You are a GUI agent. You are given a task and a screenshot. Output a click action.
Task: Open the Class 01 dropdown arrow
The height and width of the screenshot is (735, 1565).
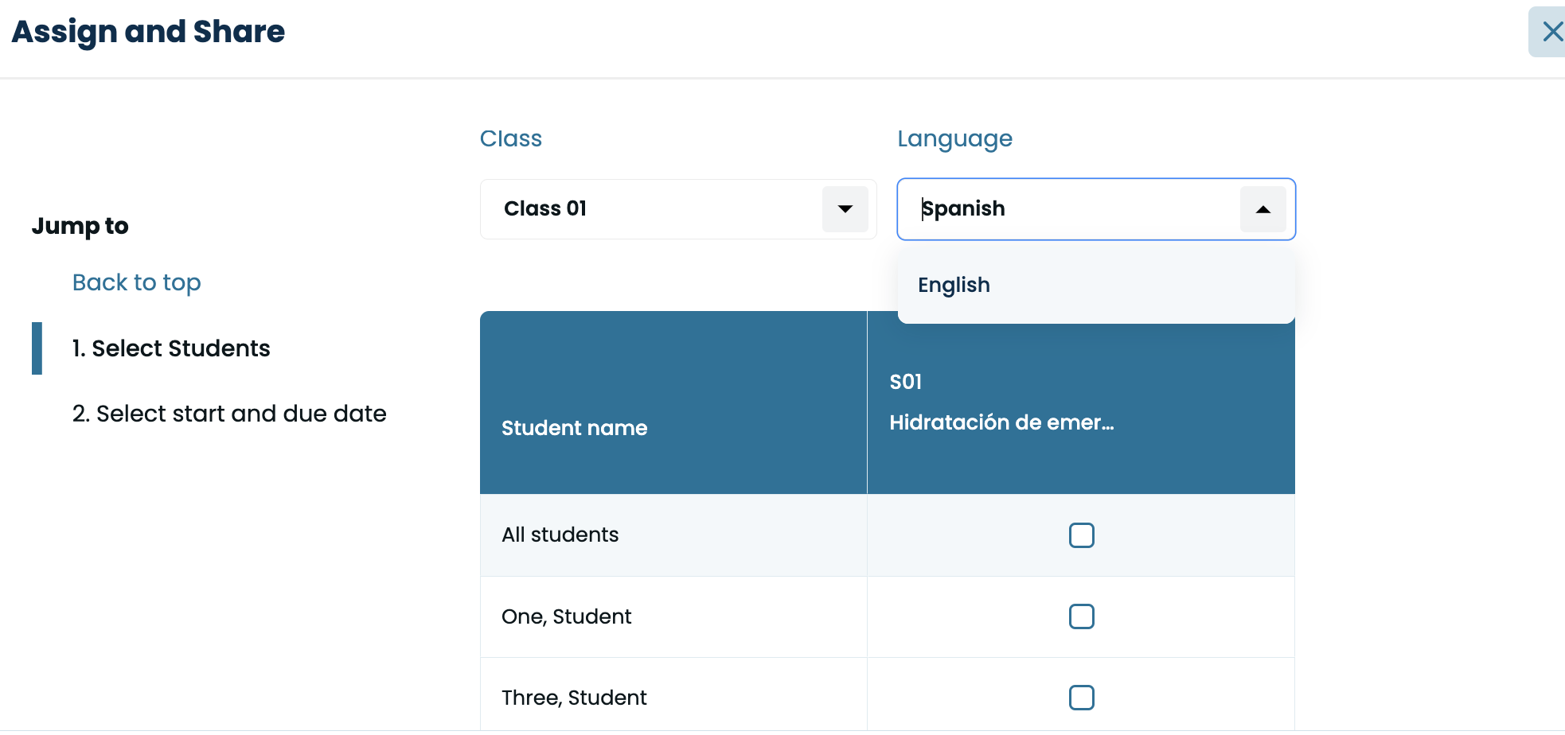point(845,209)
